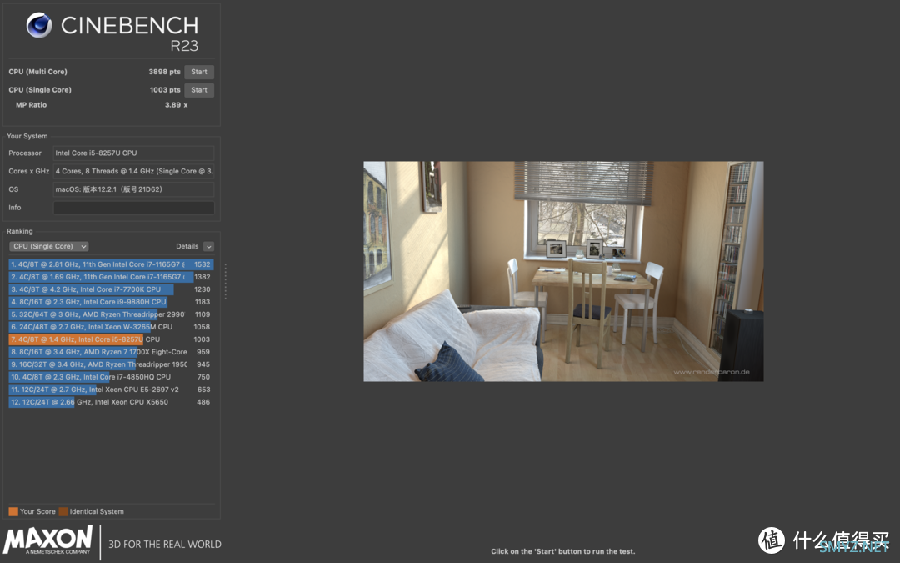The image size is (900, 563).
Task: Click the Processor field Intel Core i5-8257U
Action: coord(133,153)
